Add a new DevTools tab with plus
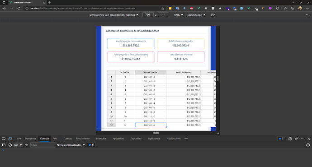Screen dimensions: 312x167 (186, 139)
